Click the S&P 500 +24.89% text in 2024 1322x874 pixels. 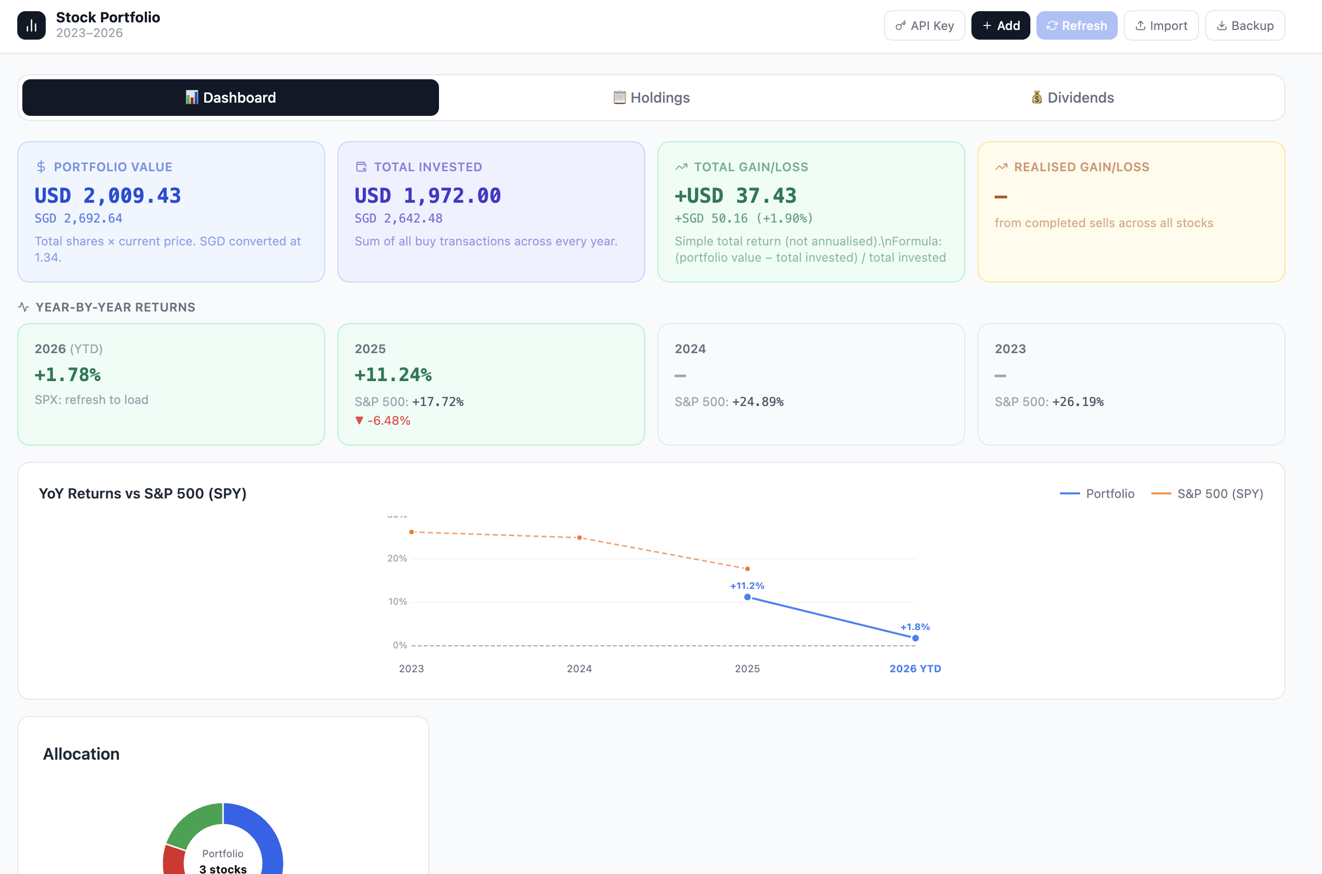click(x=729, y=401)
